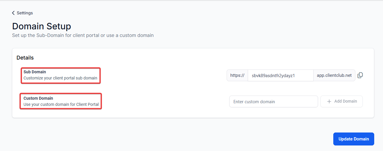This screenshot has width=383, height=151.
Task: Click "Customize your client portal sub domain" text
Action: 60,78
